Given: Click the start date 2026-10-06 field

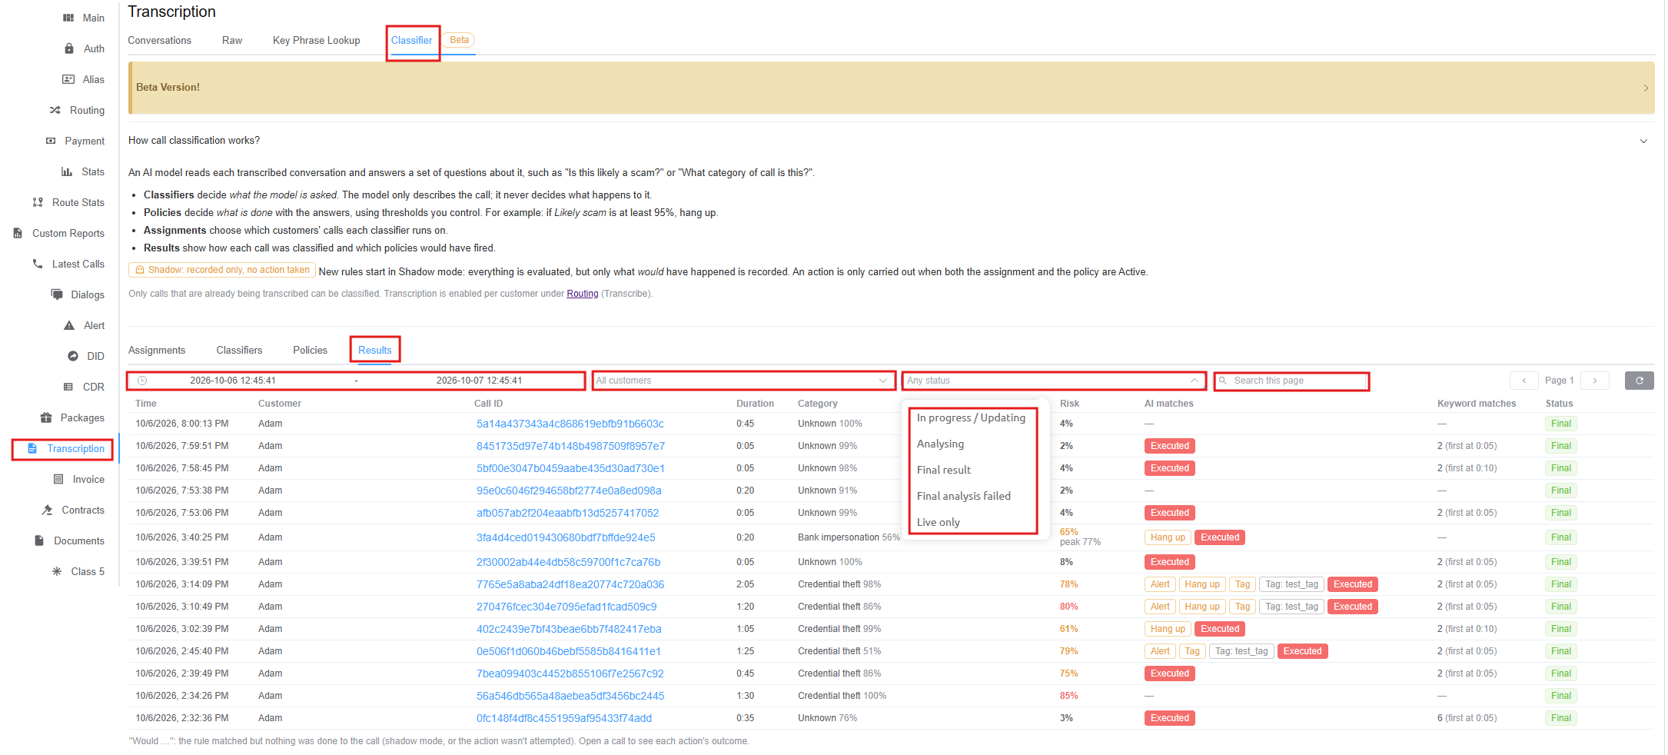Looking at the screenshot, I should point(233,381).
